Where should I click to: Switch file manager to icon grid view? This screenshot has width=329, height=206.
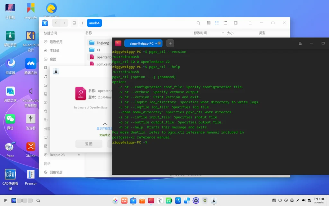pos(209,23)
